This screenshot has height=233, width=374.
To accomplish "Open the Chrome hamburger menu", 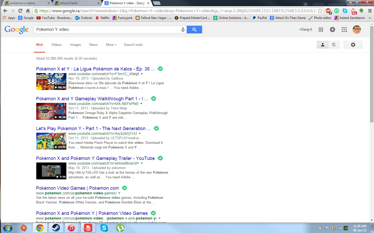I will 370,11.
